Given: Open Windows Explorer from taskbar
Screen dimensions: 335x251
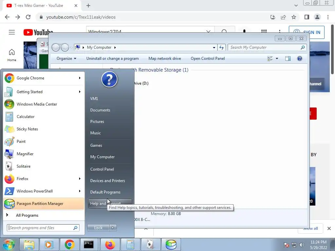Looking at the screenshot, I should 29,244.
